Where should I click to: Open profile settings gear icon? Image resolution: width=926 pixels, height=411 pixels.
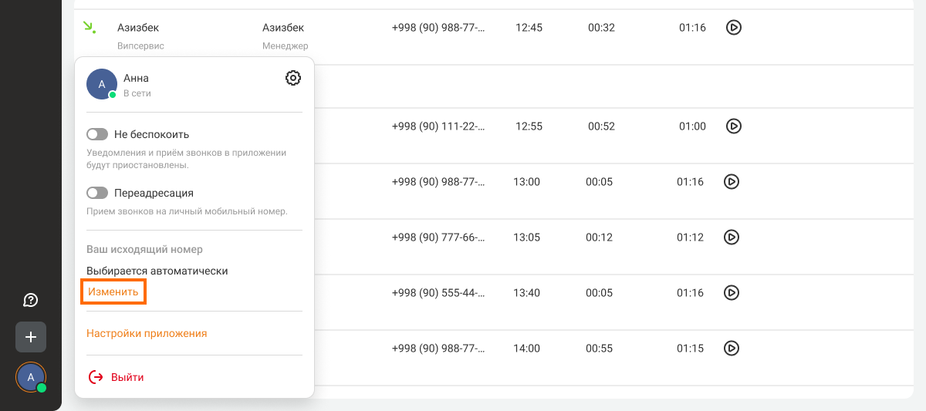click(x=293, y=78)
